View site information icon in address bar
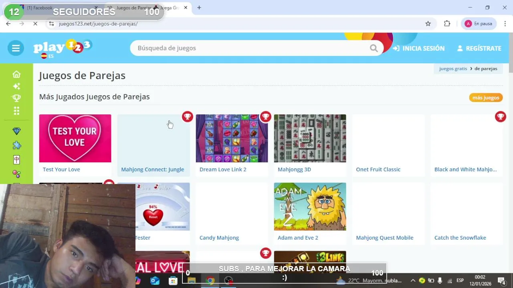513x288 pixels. [x=51, y=24]
